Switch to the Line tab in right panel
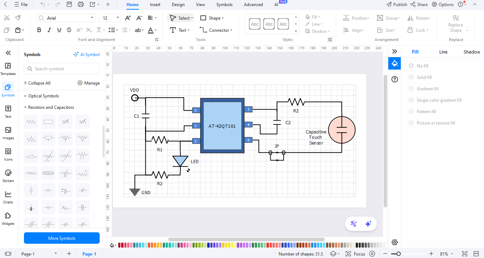 click(x=443, y=52)
